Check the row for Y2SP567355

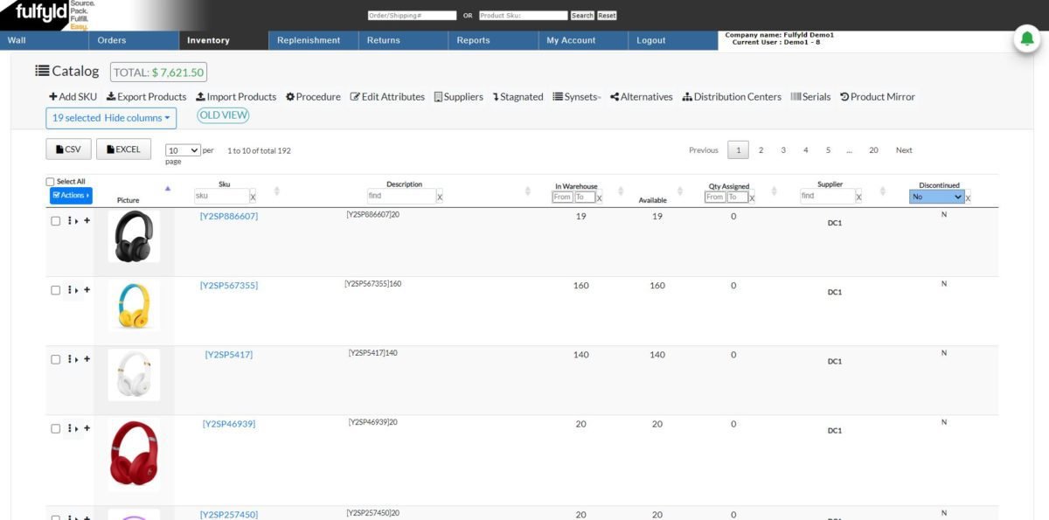coord(55,290)
